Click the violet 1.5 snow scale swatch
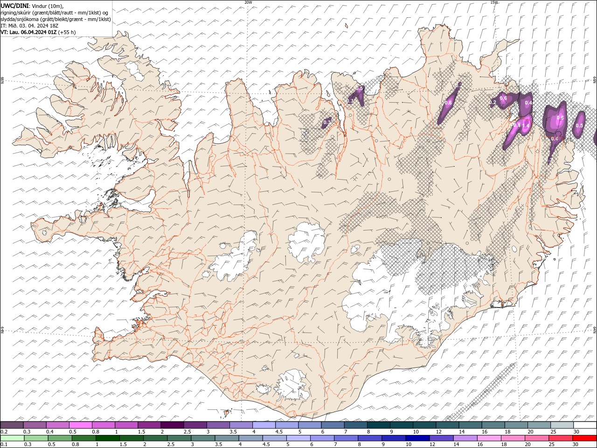The width and height of the screenshot is (597, 448). coord(149,425)
